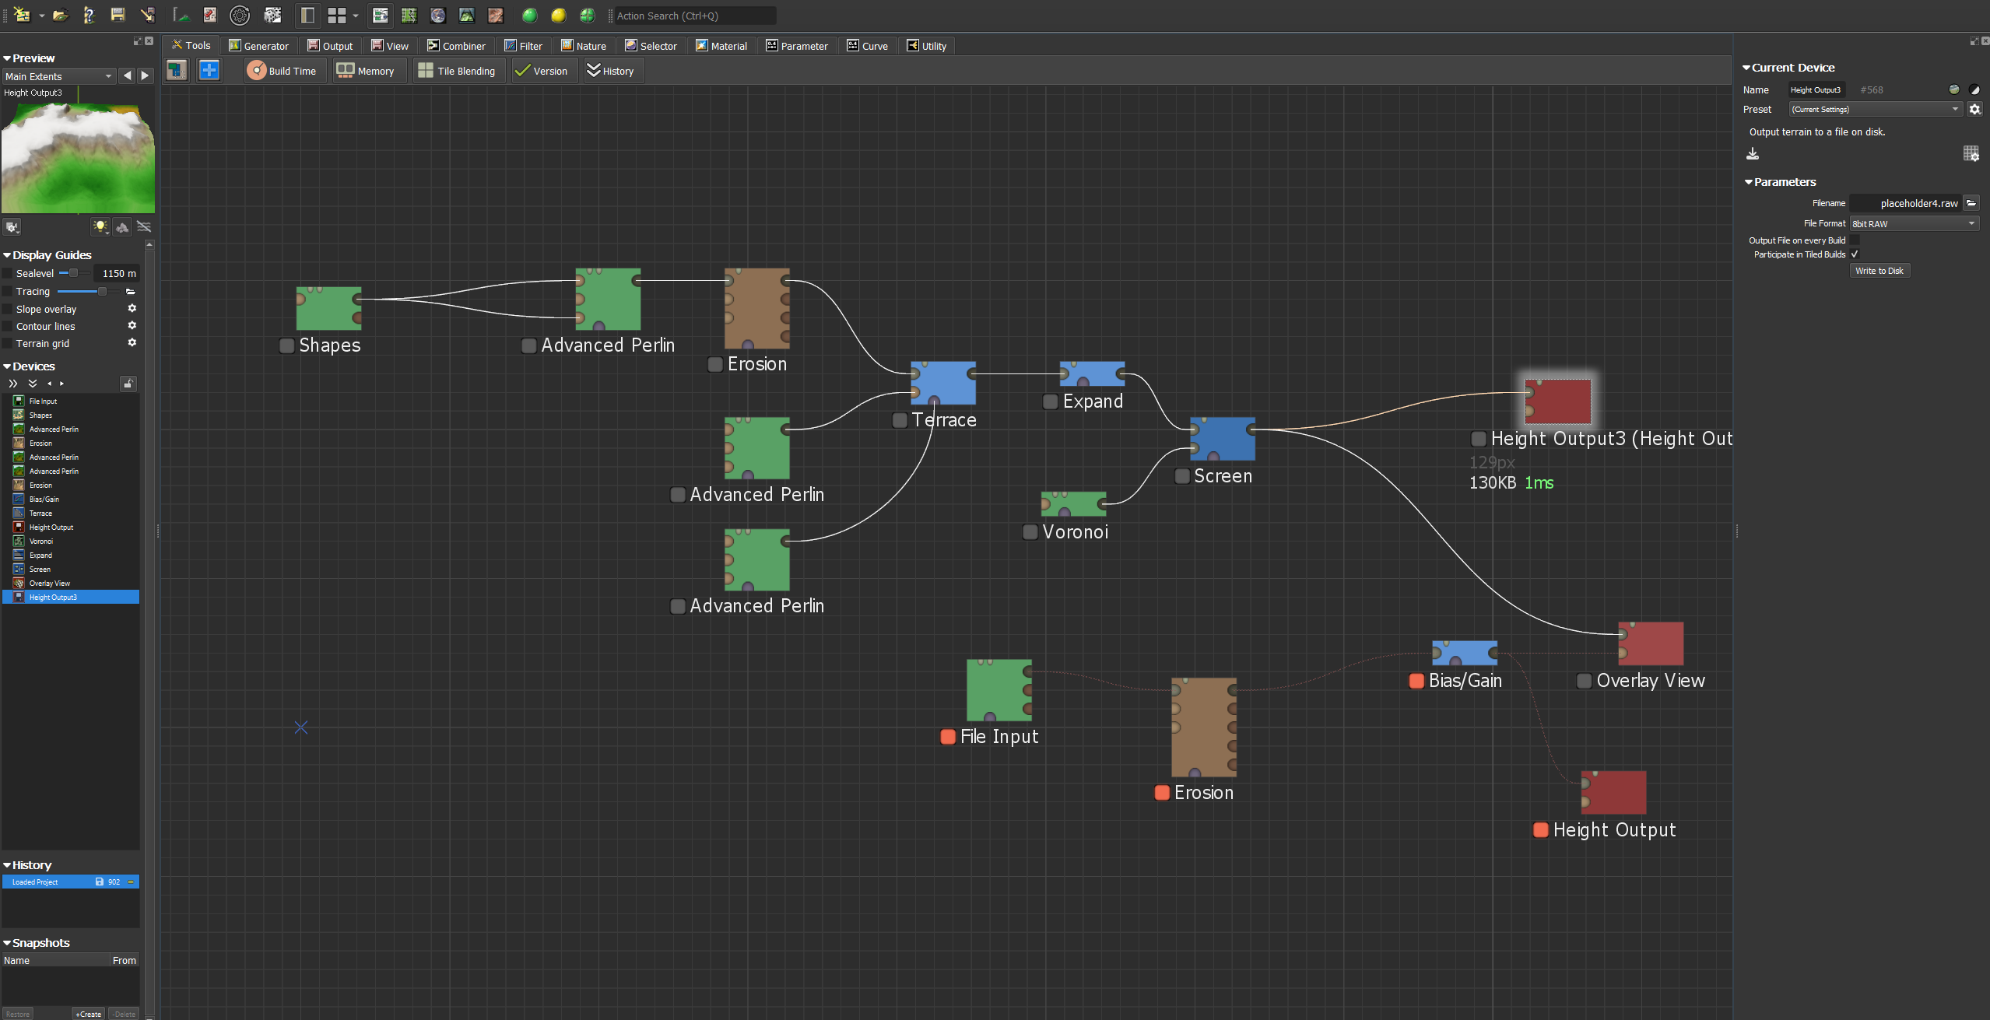Open a world file with folder icon

coord(61,15)
